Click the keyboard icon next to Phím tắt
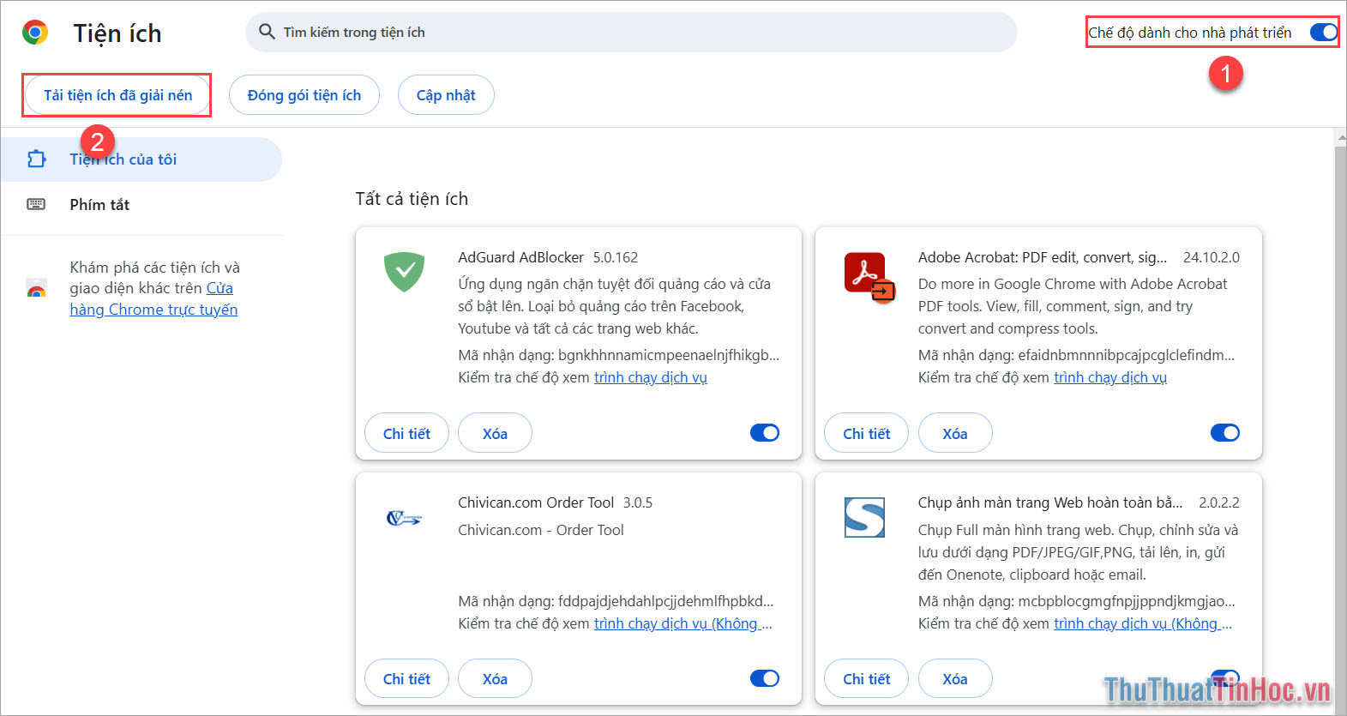 coord(36,204)
